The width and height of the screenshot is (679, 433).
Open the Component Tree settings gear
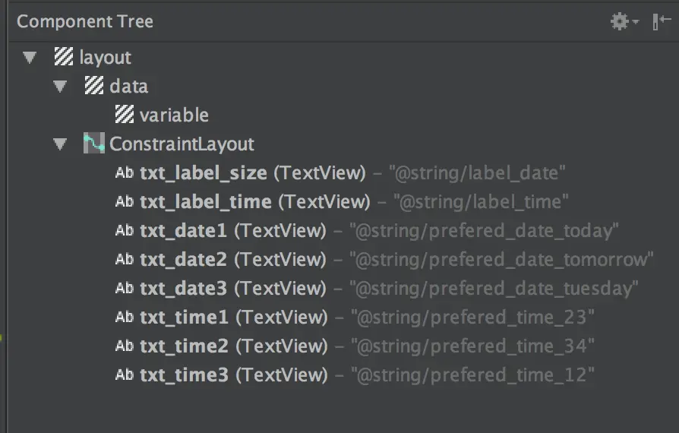[621, 21]
